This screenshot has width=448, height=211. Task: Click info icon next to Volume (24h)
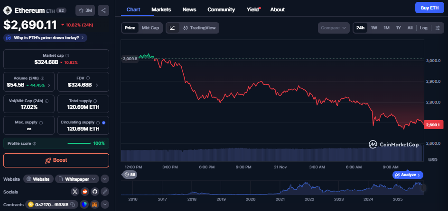coord(43,78)
